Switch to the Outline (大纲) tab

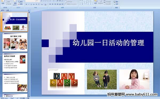pyautogui.click(x=7, y=10)
